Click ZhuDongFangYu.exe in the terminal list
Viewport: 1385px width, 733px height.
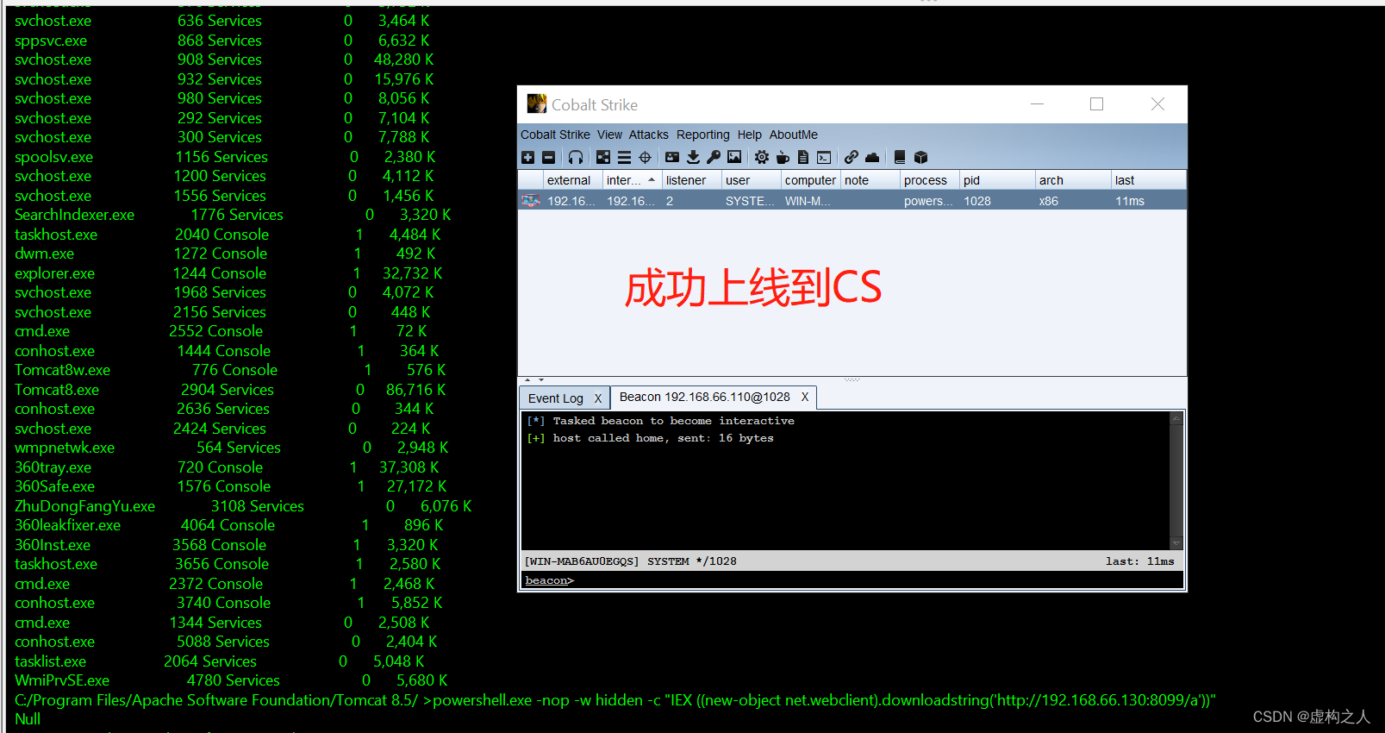coord(84,506)
